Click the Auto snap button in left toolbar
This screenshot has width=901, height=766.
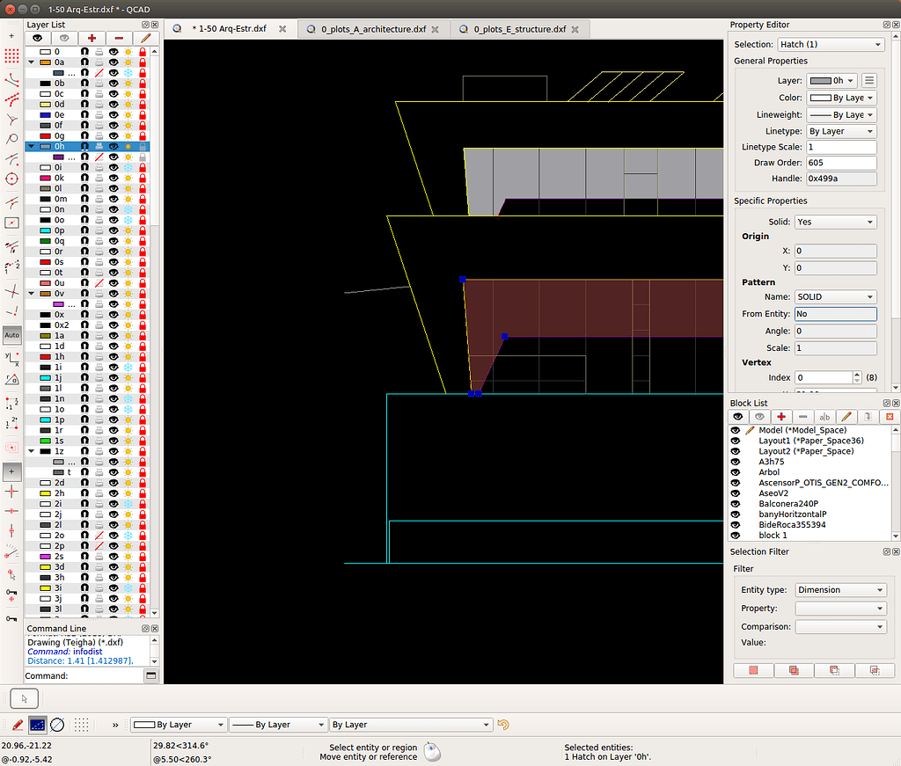click(x=11, y=335)
